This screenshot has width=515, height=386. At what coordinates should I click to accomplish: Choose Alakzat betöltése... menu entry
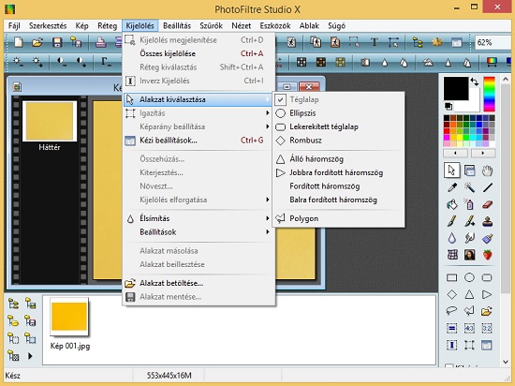[x=199, y=283]
